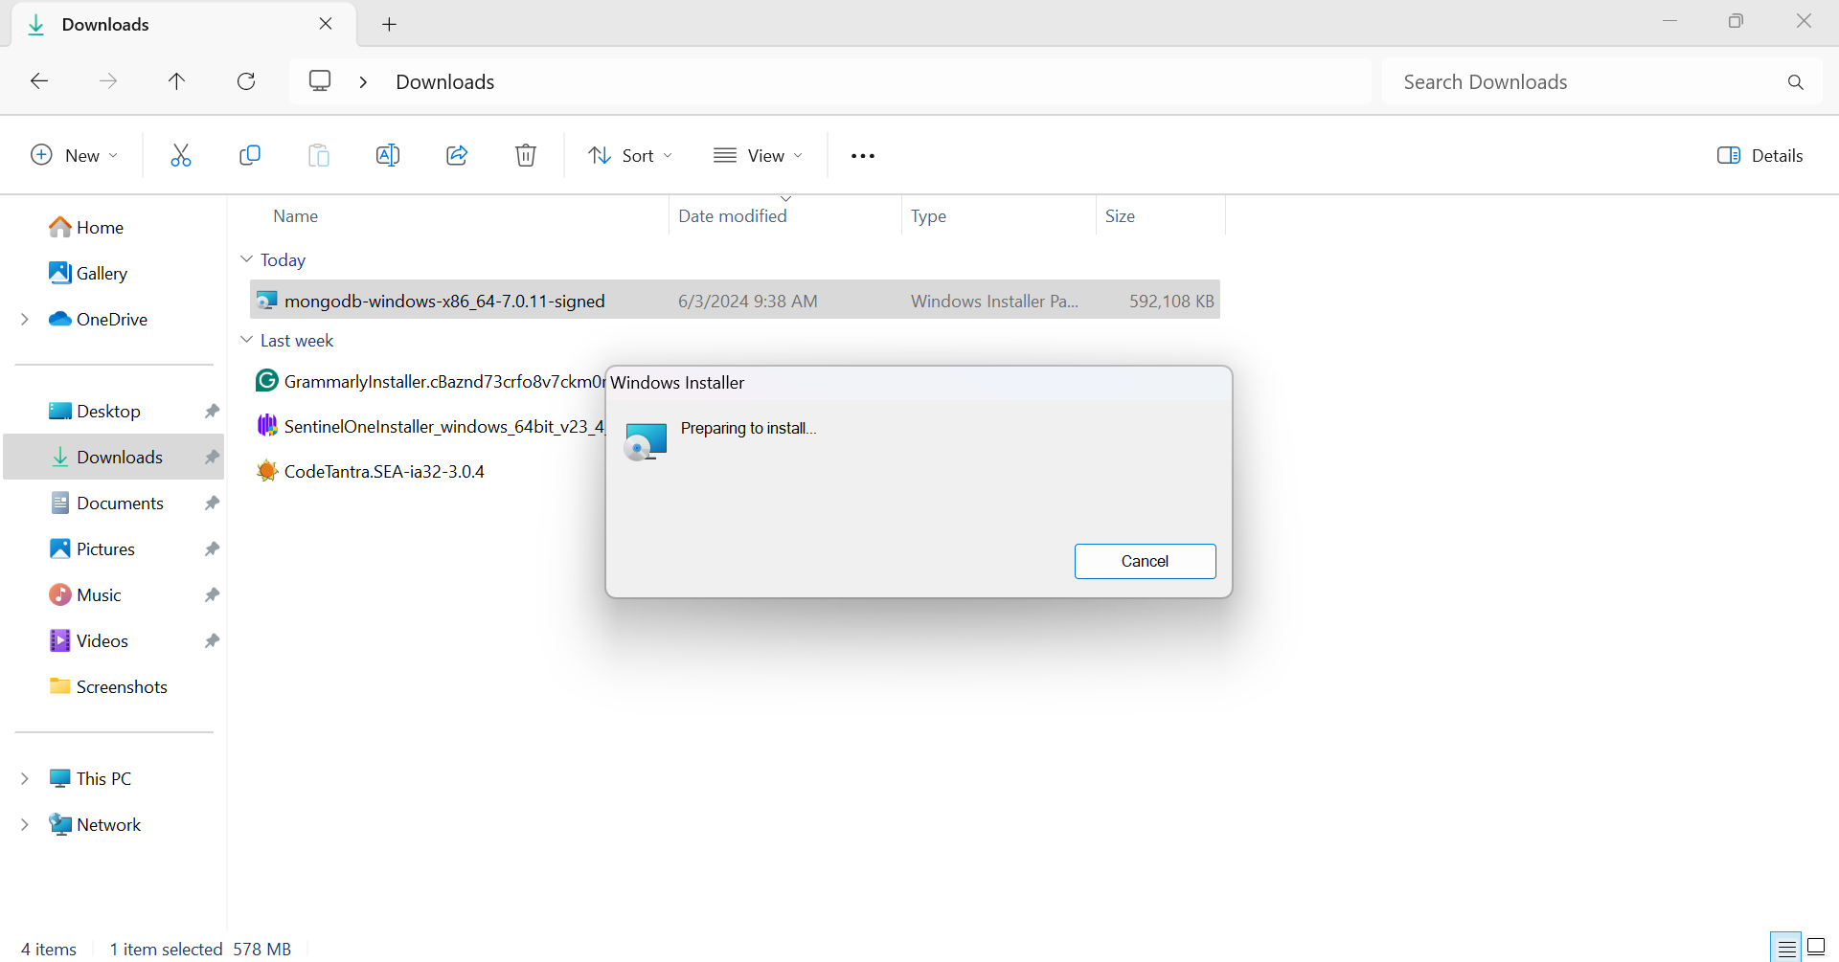Unpin Downloads from the sidebar
Screen dimensions: 1839x962
pyautogui.click(x=211, y=457)
